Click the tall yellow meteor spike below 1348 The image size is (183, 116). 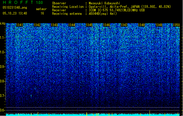point(150,113)
